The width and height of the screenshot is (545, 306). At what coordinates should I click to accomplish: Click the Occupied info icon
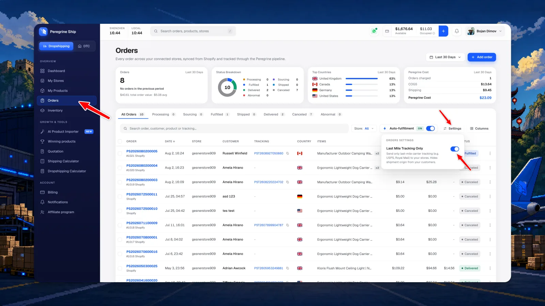pyautogui.click(x=434, y=33)
